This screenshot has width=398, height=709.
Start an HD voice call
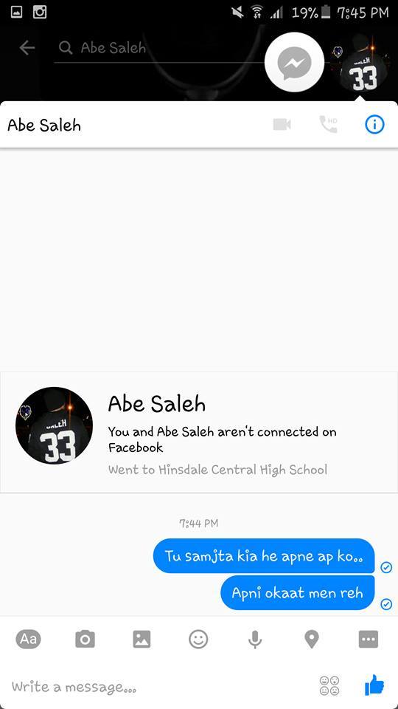click(328, 124)
